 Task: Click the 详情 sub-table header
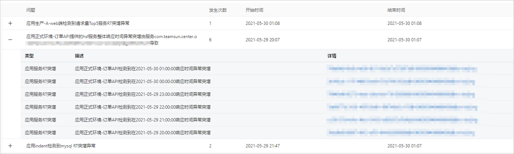(x=332, y=56)
